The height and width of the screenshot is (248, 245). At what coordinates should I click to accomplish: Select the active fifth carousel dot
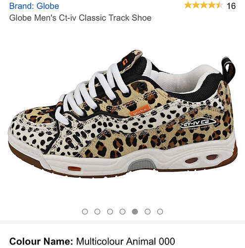pyautogui.click(x=135, y=211)
